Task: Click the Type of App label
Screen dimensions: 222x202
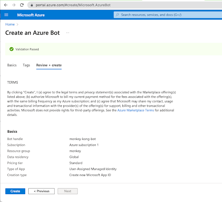Action: tap(16, 169)
